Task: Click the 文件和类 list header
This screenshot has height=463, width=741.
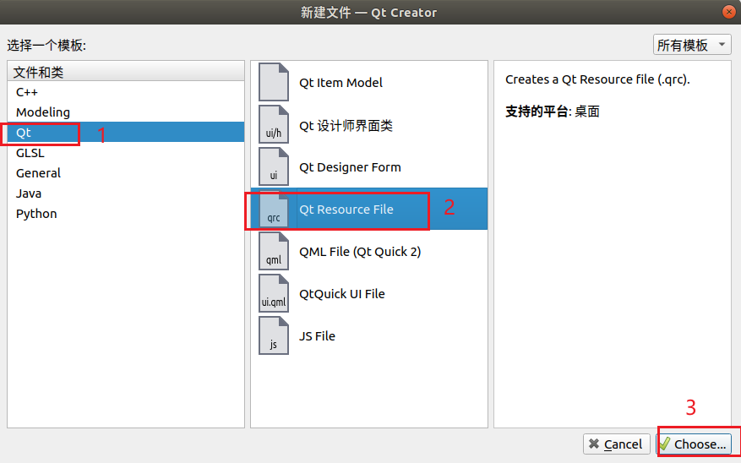Action: (x=126, y=71)
